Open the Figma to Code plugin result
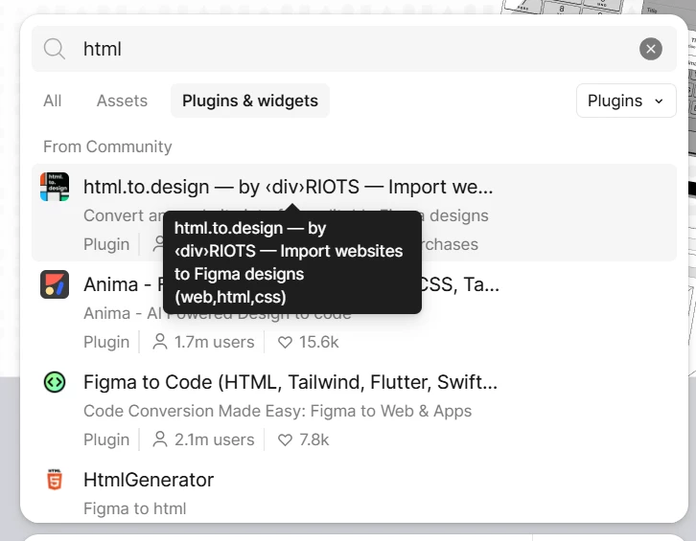 [290, 382]
